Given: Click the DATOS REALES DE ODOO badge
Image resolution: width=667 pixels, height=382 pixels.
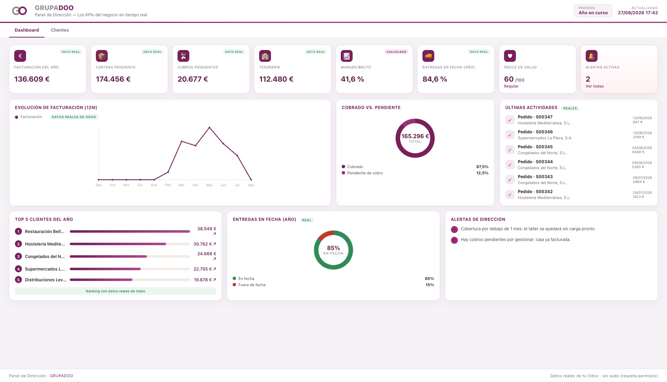Looking at the screenshot, I should [74, 117].
